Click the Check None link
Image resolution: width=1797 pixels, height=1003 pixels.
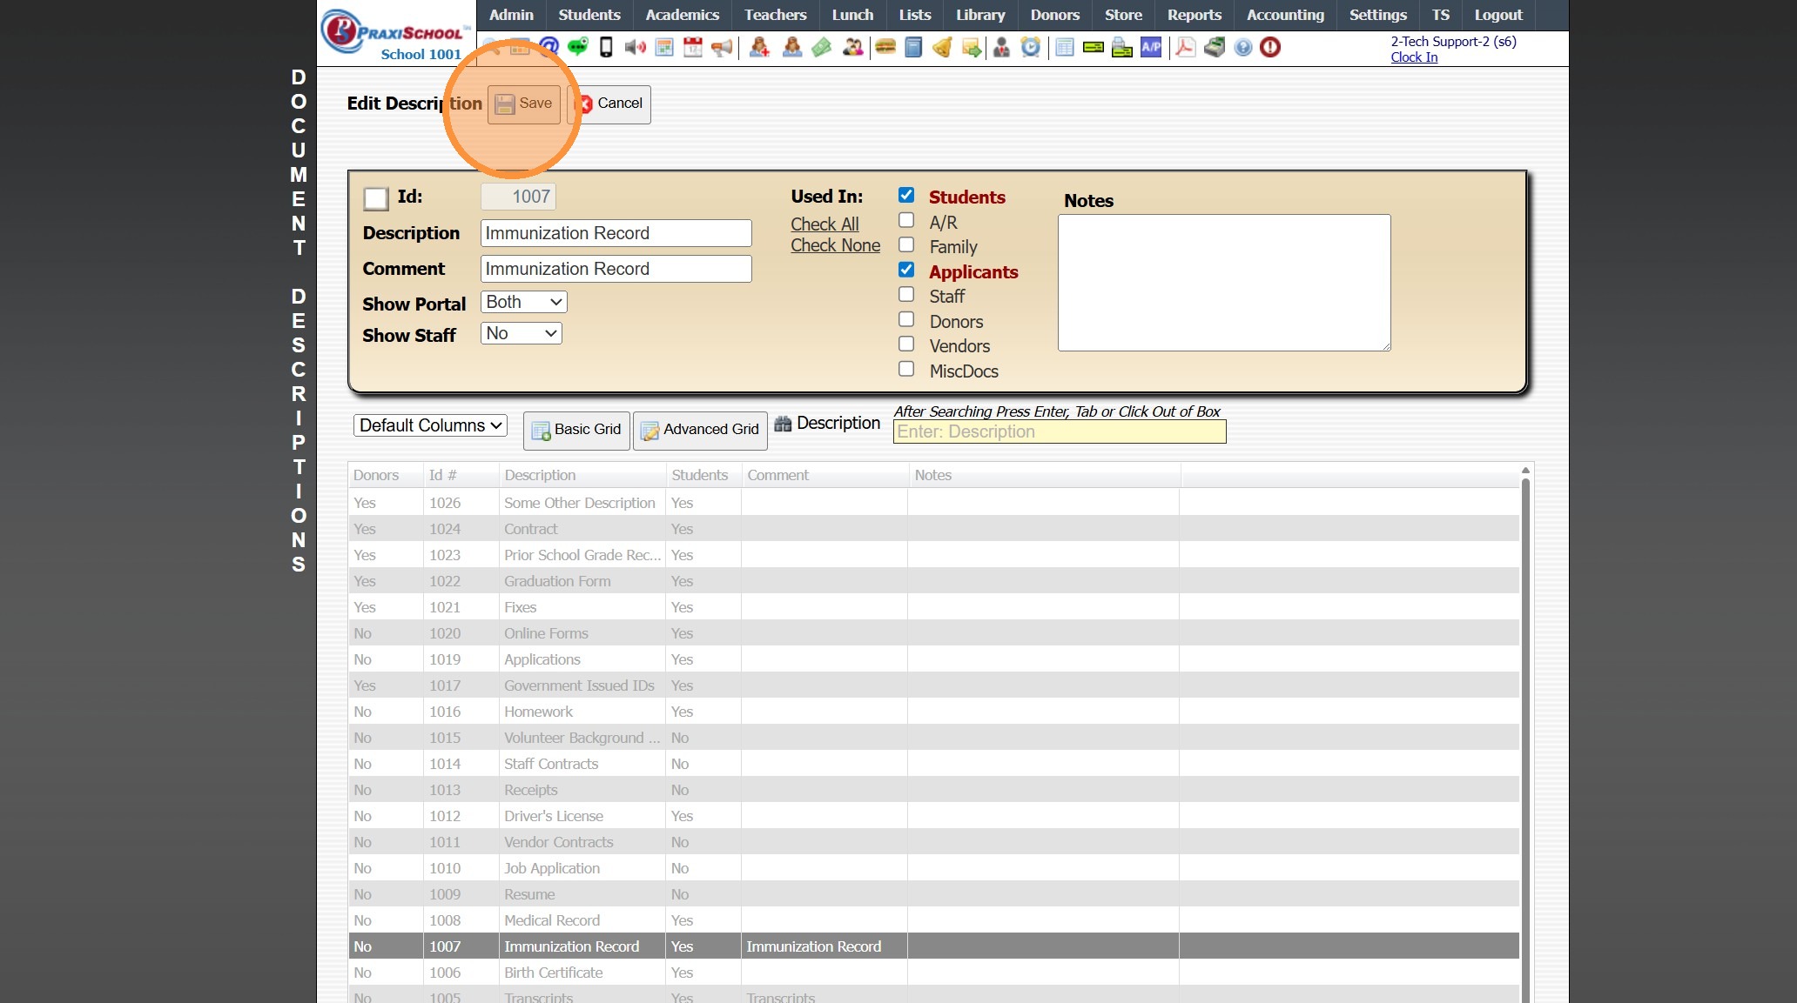835,245
